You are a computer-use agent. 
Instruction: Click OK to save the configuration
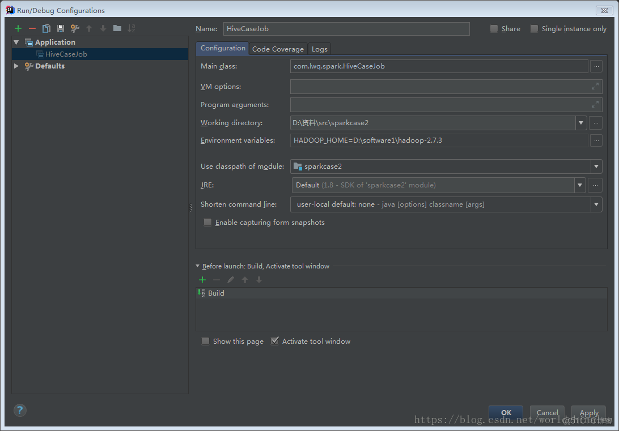(x=505, y=413)
